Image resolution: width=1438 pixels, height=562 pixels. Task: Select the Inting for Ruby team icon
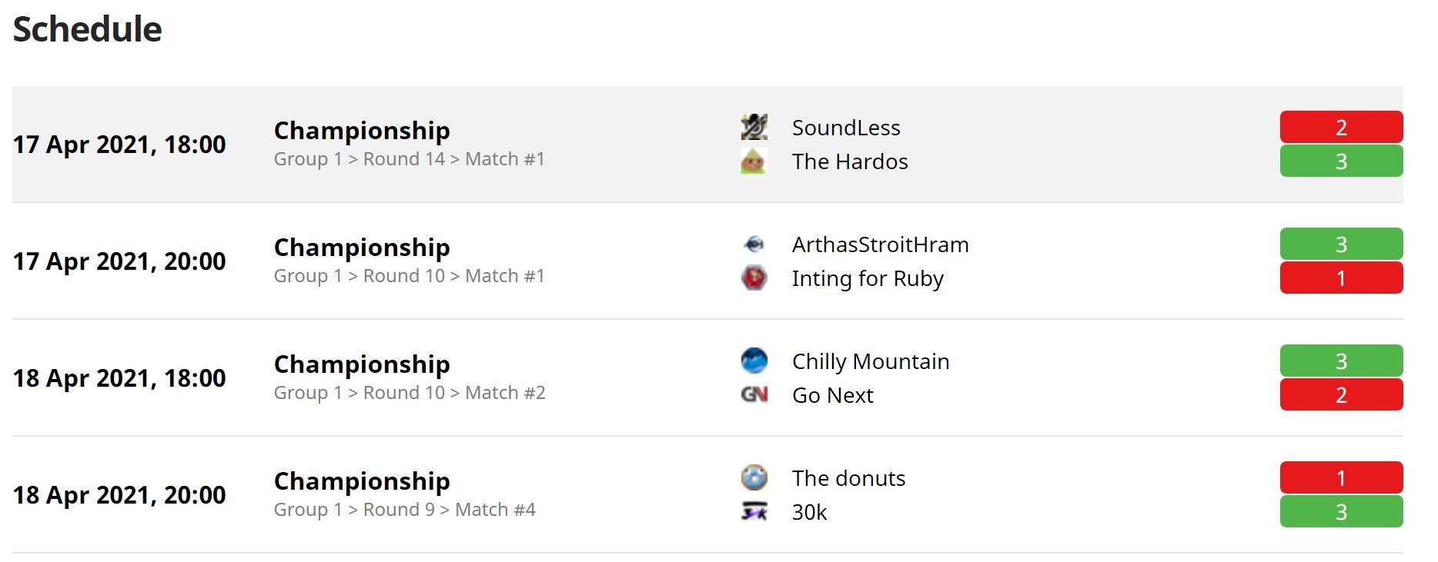[754, 278]
